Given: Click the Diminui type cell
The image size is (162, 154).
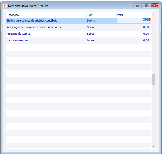Looking at the screenshot, I should pos(91,21).
